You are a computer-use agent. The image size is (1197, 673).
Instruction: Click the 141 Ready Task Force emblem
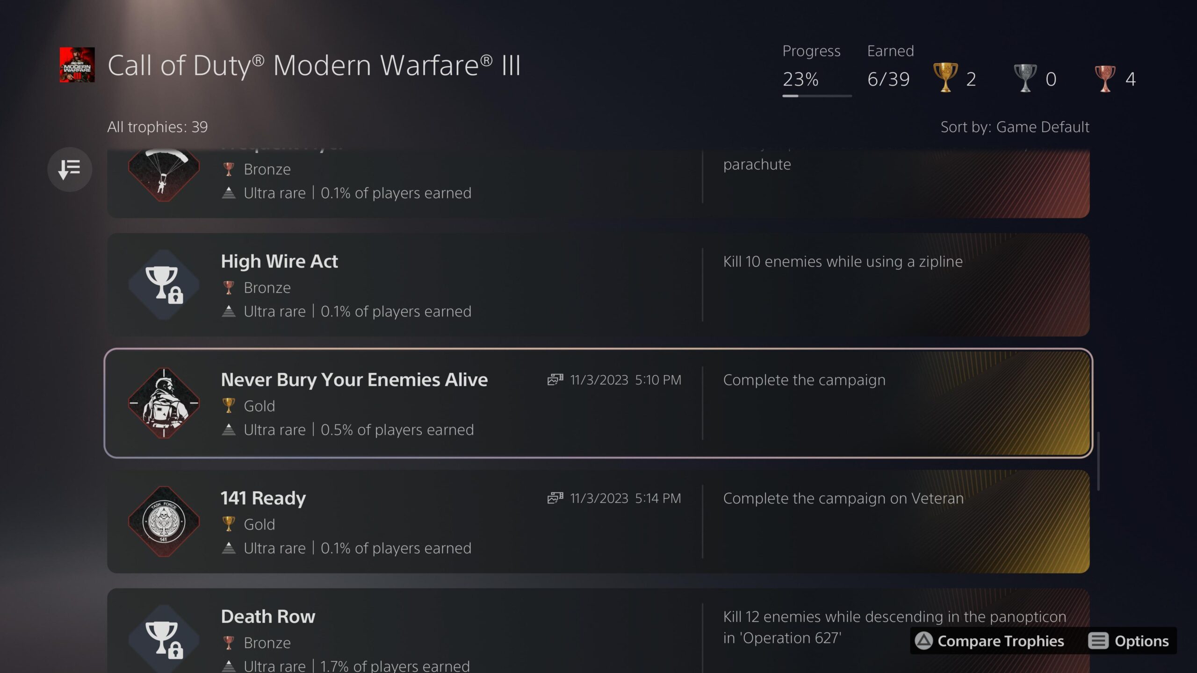(x=164, y=522)
